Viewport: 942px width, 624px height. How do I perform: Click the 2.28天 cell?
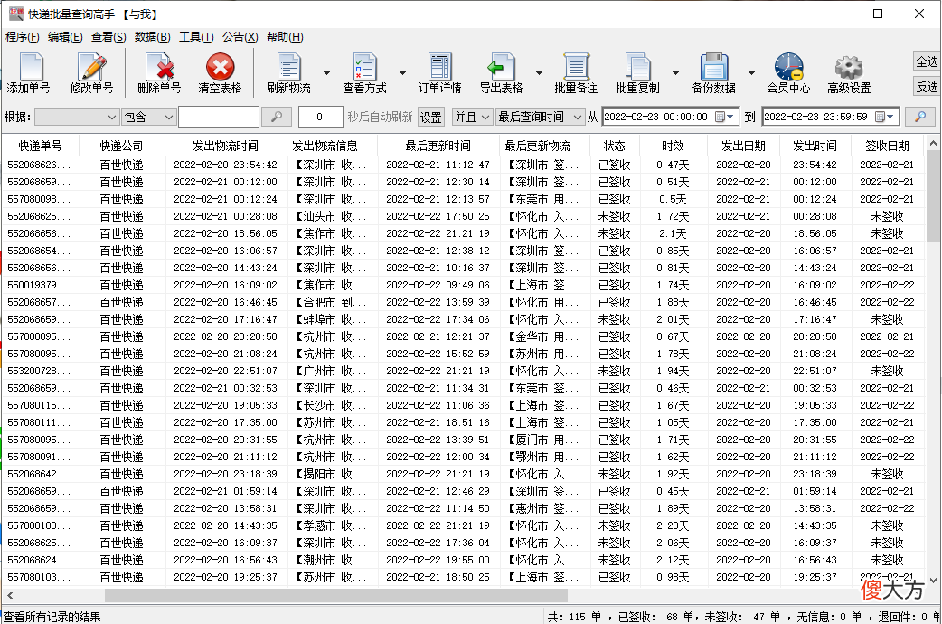click(x=673, y=525)
